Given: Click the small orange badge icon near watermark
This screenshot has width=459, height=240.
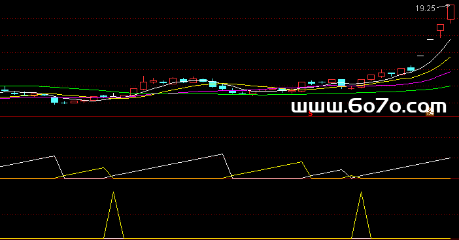Looking at the screenshot, I should click(430, 112).
